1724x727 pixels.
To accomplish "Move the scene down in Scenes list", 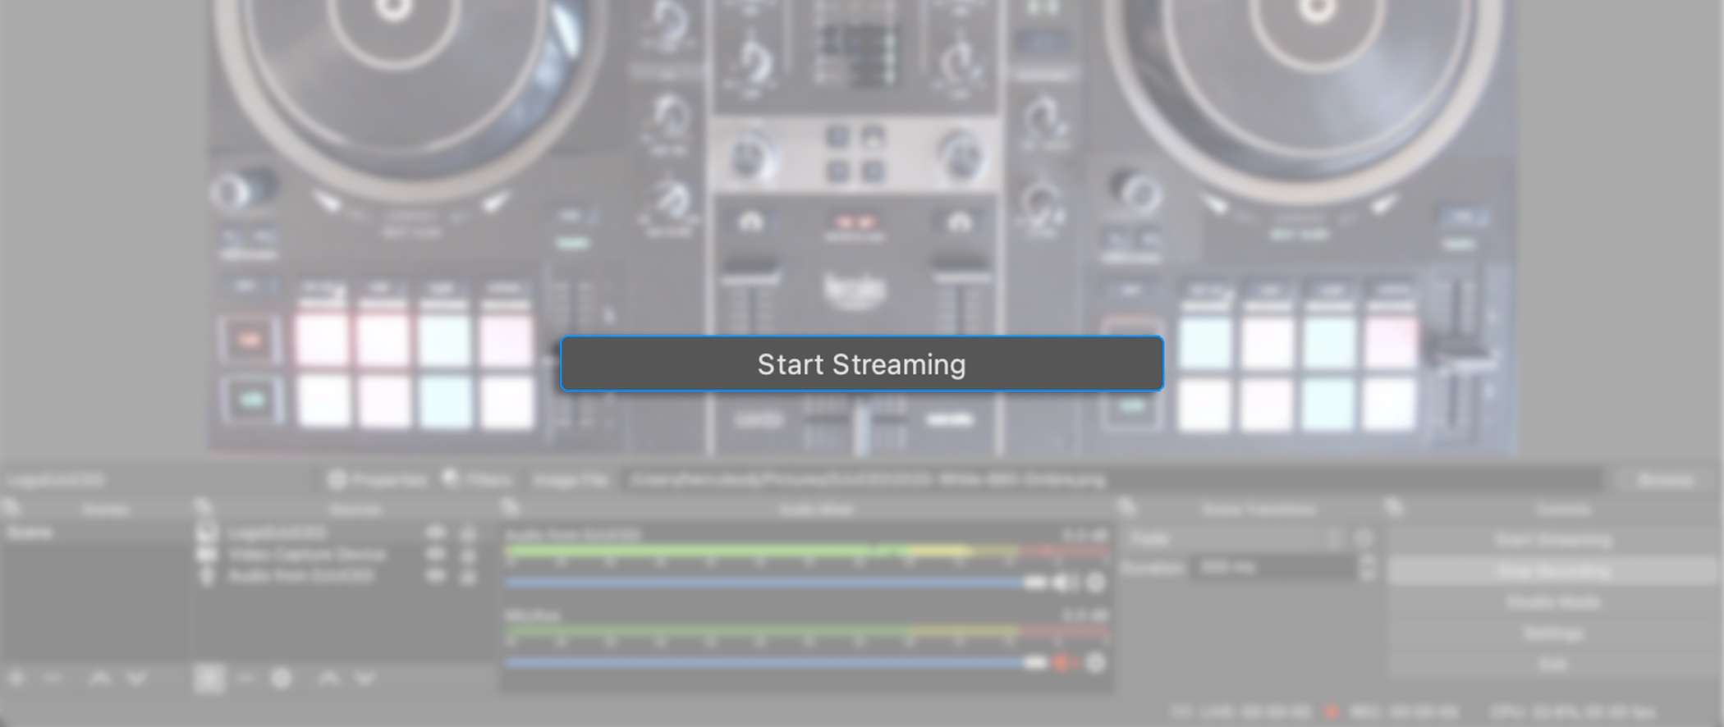I will [136, 679].
